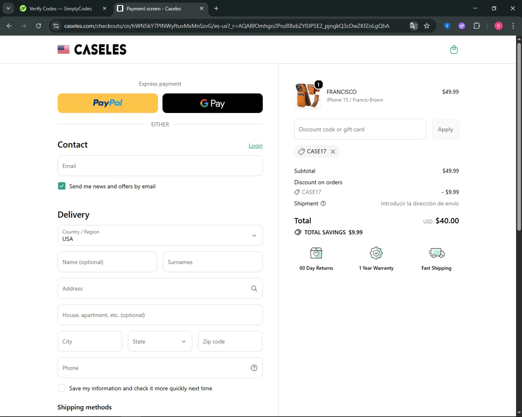Click the Apply discount button
The width and height of the screenshot is (522, 417).
(445, 129)
